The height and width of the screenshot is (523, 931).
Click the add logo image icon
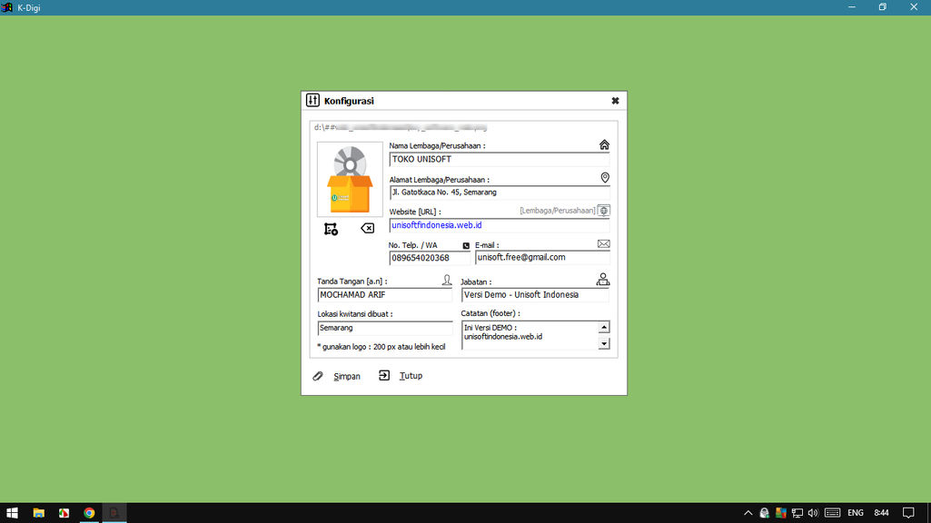pyautogui.click(x=331, y=229)
